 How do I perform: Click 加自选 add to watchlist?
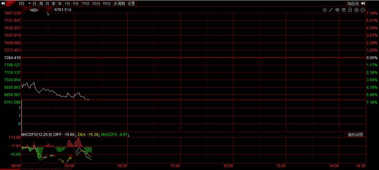pos(353,4)
